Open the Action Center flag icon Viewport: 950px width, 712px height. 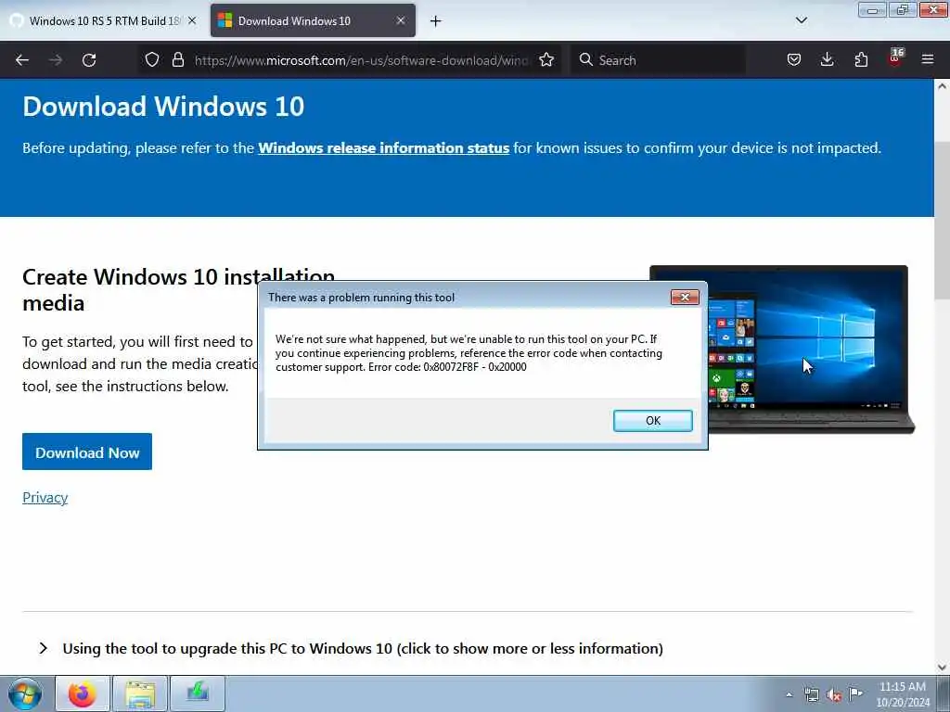[x=855, y=693]
